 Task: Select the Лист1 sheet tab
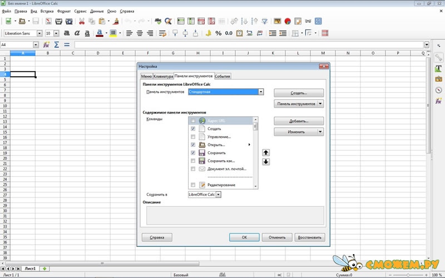coord(31,269)
